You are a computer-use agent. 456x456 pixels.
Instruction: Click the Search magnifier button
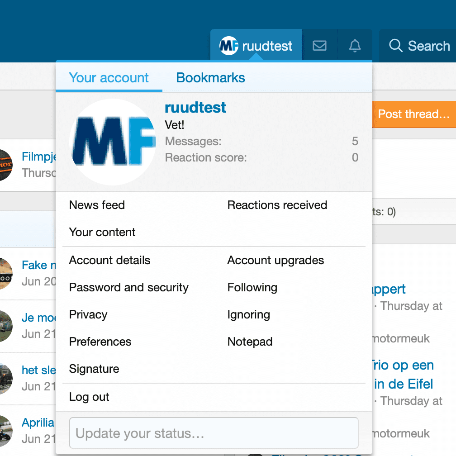tap(419, 46)
